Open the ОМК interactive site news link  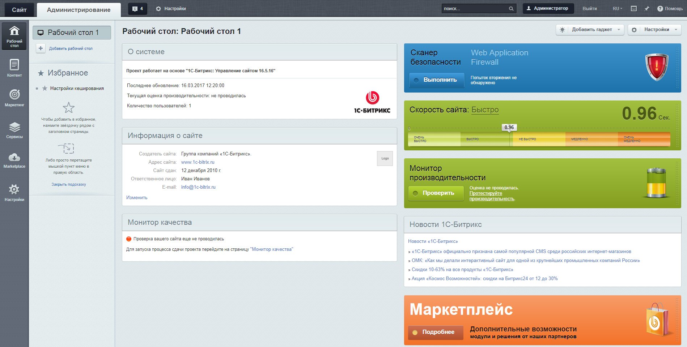526,261
